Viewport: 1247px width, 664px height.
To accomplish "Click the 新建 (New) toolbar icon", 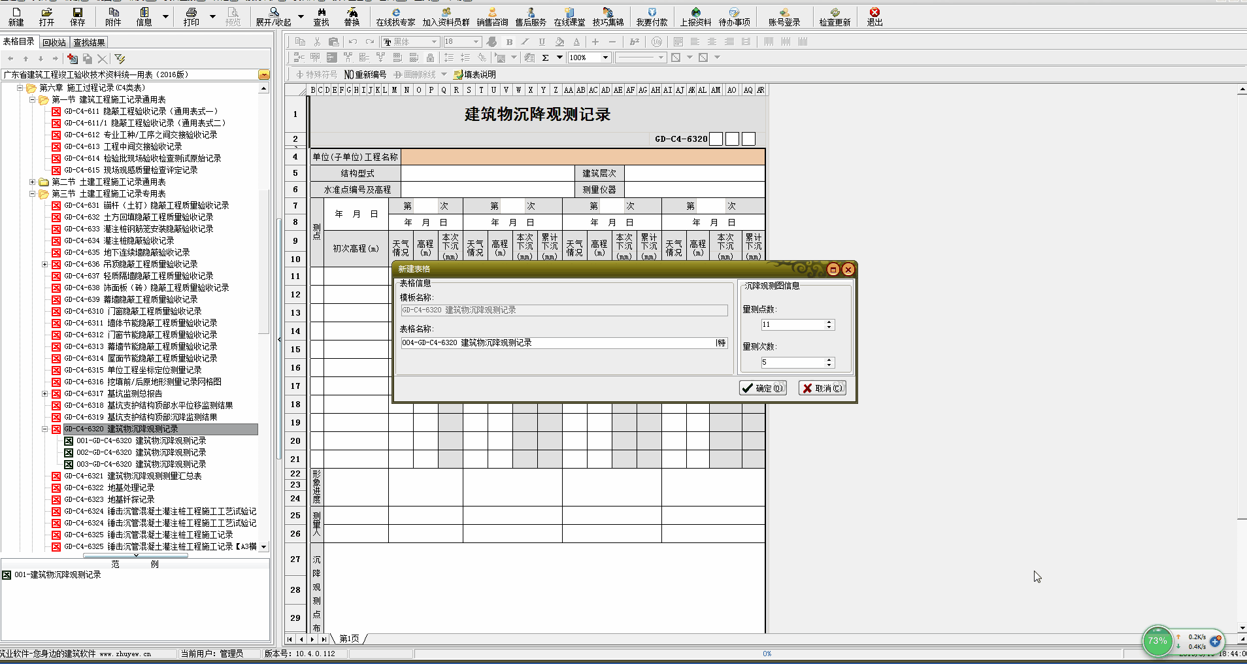I will 16,16.
